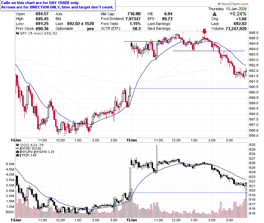Click the StockCharts.com copyright logo

pos(233,4)
